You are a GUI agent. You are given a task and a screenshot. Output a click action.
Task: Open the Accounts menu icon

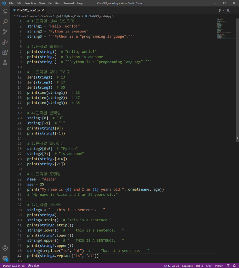[x=5, y=248]
